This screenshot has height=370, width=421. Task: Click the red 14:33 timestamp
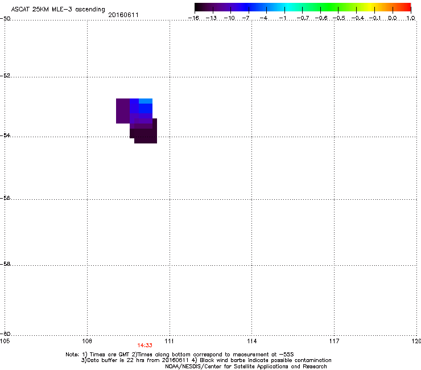[145, 346]
